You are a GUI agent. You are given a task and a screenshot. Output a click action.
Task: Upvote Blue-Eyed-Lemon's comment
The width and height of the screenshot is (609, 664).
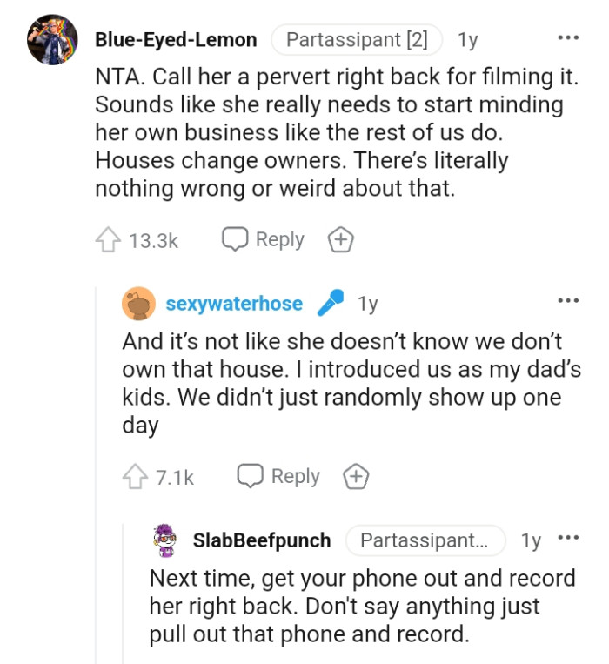tap(107, 240)
